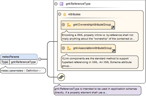
Task: Follow the OwnershipAttributeGroup reference arrow
Action: (113, 27)
